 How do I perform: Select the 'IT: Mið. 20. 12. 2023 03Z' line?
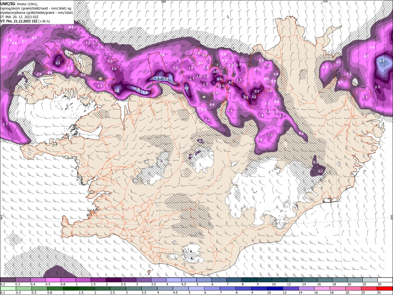(19, 17)
